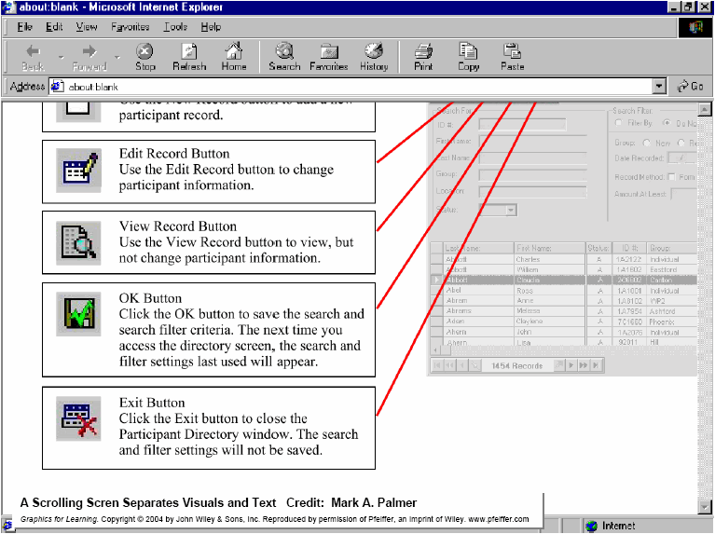This screenshot has height=534, width=715.
Task: Click the ID cell 1A2122
Action: (629, 259)
